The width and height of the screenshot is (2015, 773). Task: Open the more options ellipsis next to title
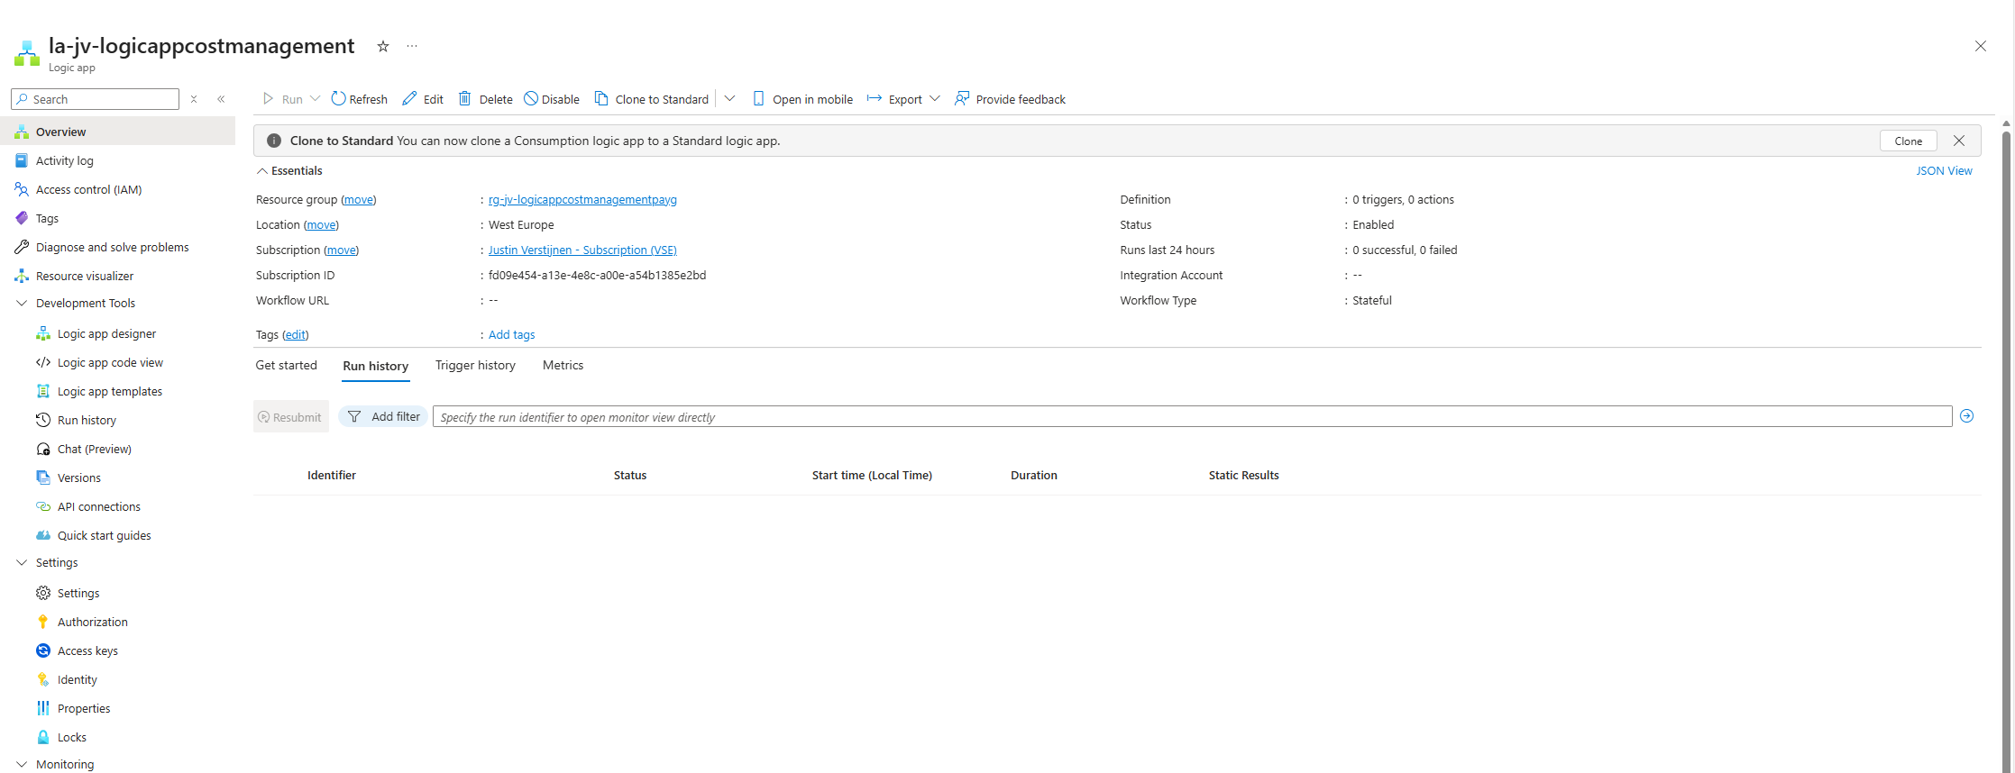[412, 46]
